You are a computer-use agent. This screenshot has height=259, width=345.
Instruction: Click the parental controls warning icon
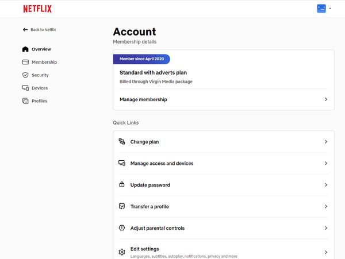pyautogui.click(x=122, y=228)
